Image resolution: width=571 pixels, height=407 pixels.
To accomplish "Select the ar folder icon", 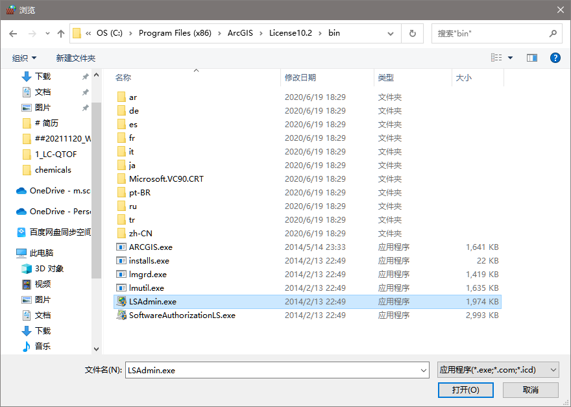I will pos(121,97).
